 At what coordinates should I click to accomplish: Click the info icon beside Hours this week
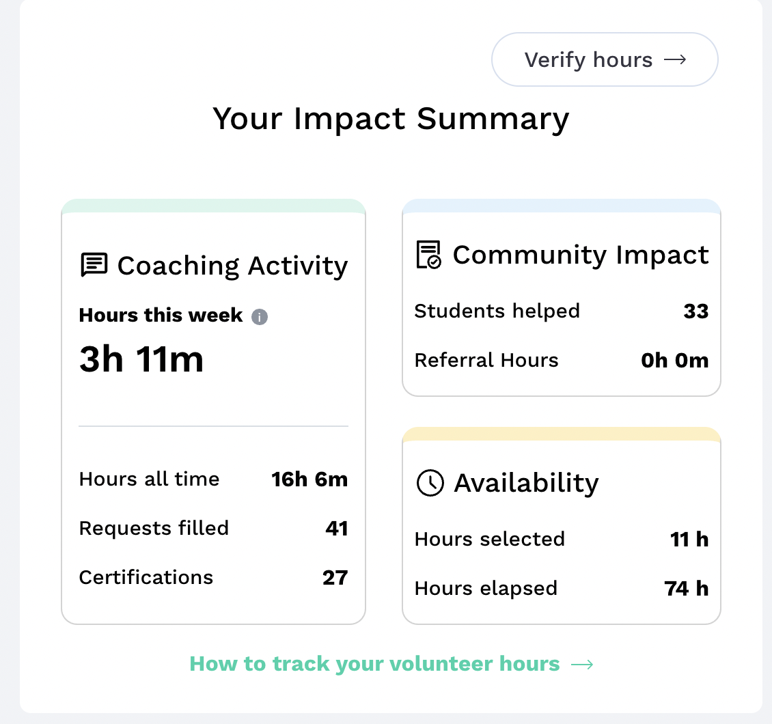[260, 317]
